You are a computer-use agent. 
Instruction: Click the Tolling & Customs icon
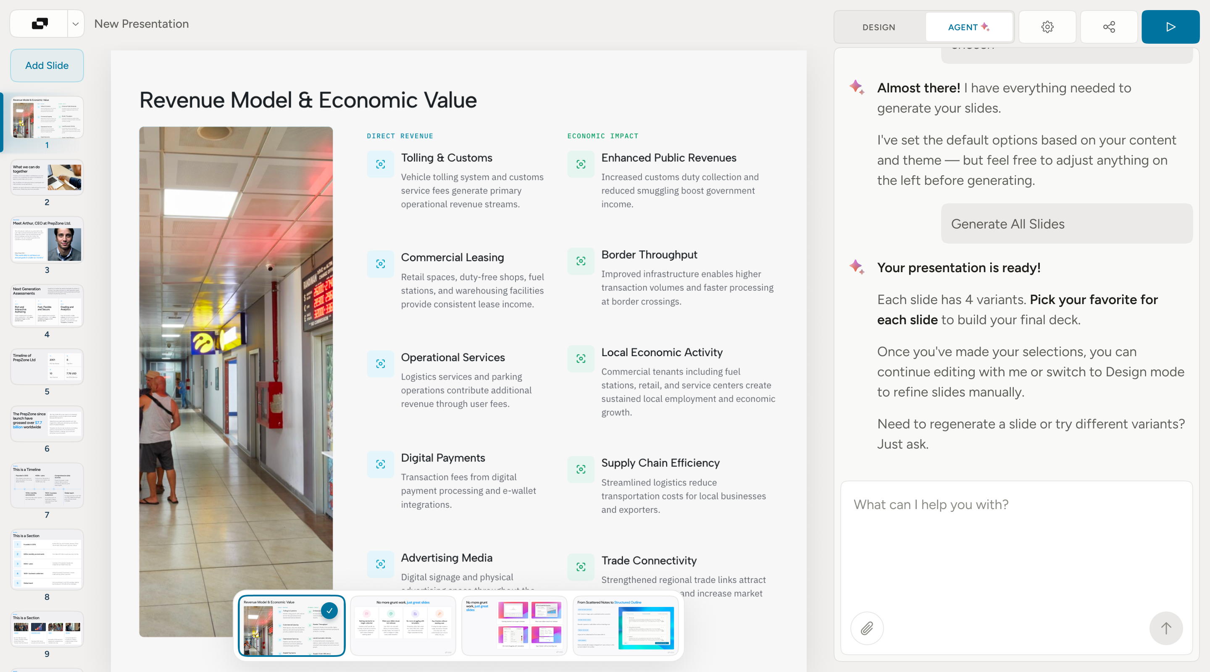(x=381, y=164)
